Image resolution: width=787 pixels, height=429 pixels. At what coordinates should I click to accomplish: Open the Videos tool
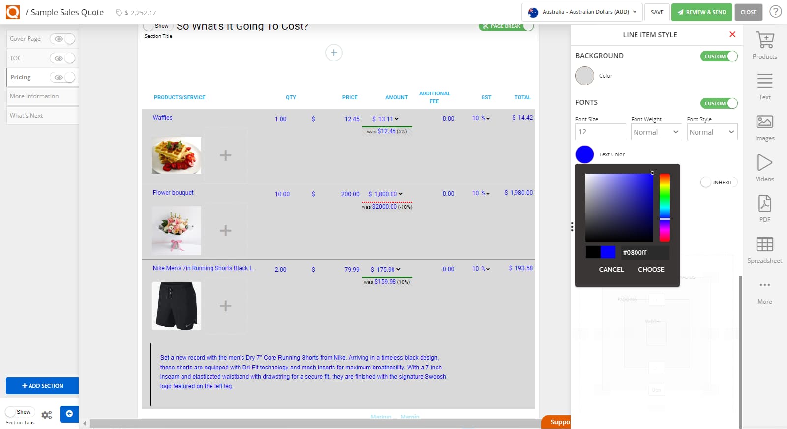point(764,168)
